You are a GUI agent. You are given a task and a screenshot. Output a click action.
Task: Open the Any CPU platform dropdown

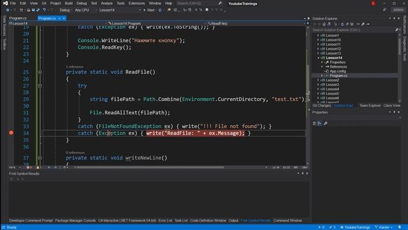pyautogui.click(x=86, y=10)
